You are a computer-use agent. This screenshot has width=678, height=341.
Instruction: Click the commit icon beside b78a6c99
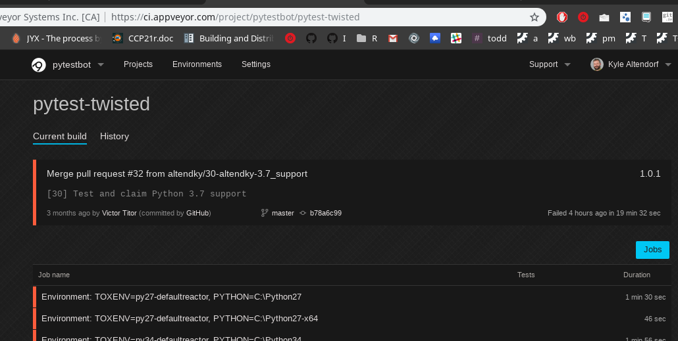coord(303,213)
